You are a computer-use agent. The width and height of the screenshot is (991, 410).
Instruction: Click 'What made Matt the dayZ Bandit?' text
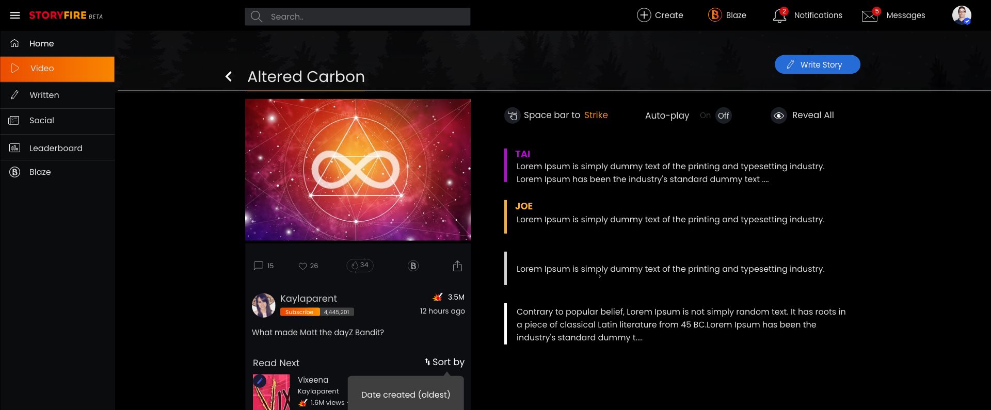[x=317, y=333]
